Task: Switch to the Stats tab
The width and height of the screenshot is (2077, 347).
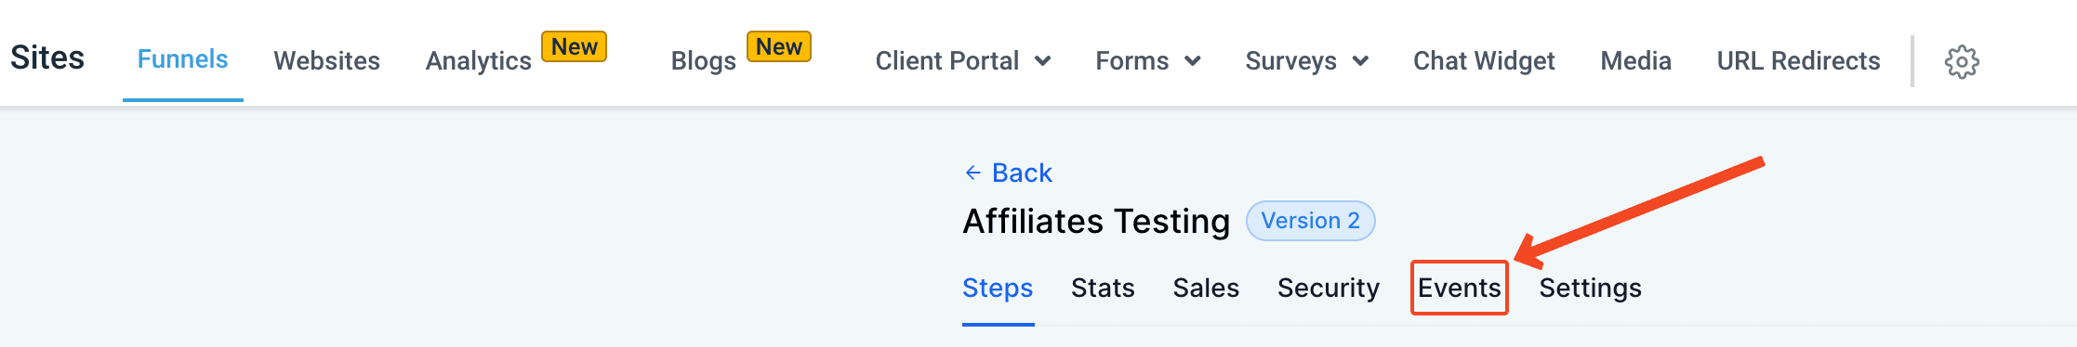Action: 1103,288
